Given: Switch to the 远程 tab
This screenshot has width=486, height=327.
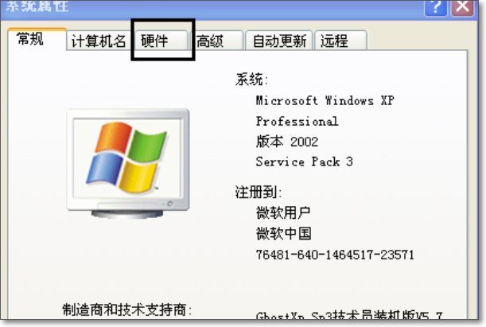Looking at the screenshot, I should [341, 41].
